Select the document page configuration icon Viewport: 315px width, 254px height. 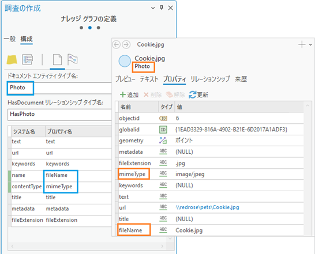pos(57,59)
